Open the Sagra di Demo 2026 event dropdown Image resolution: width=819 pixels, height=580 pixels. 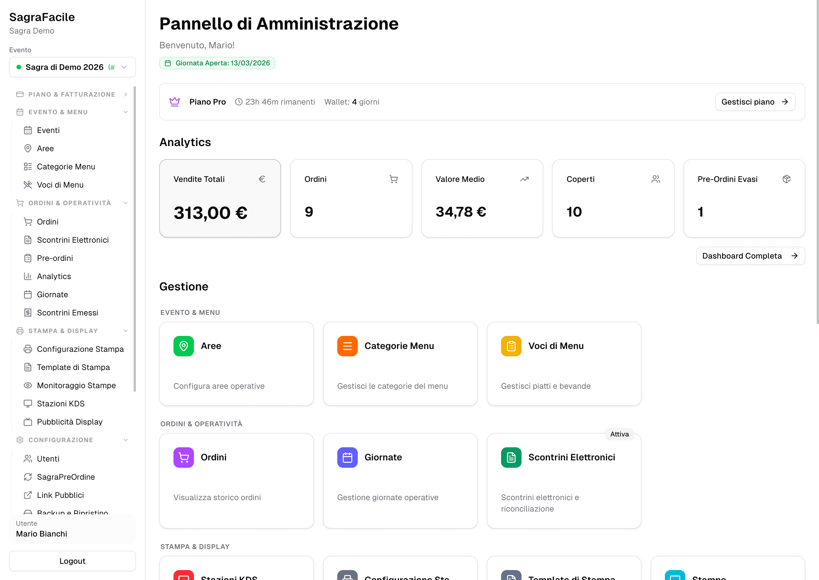[73, 67]
